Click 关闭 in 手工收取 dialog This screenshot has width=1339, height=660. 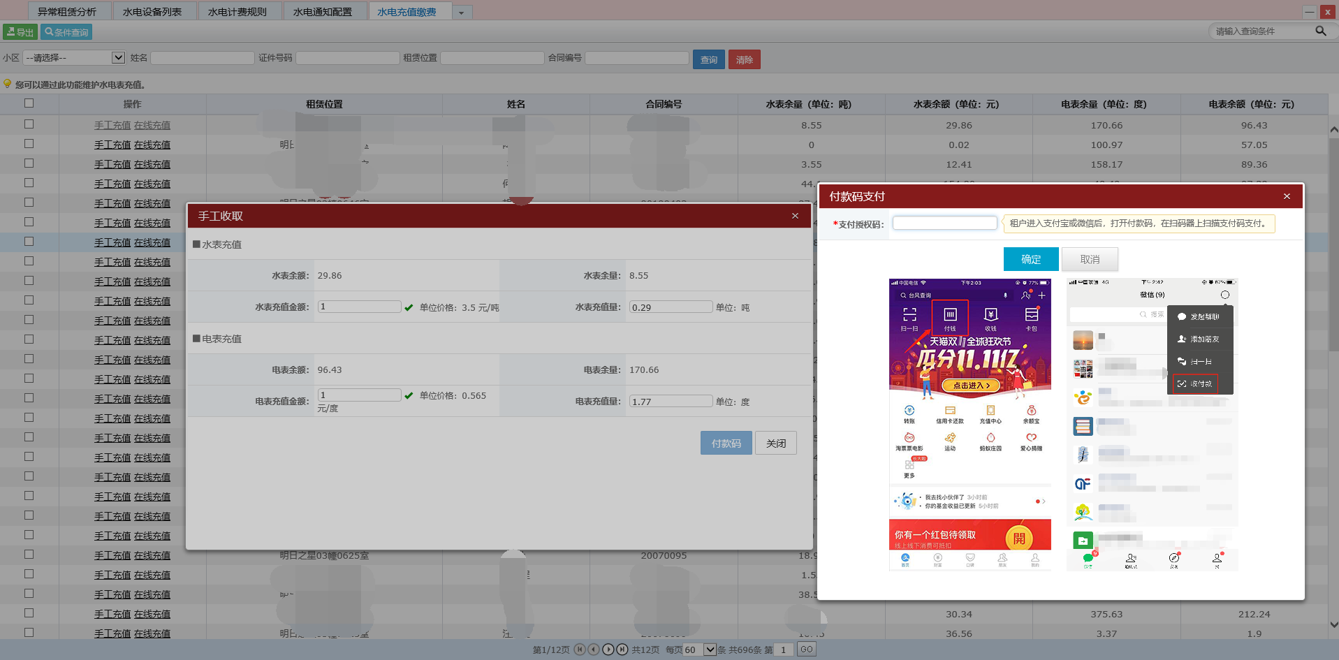(x=776, y=443)
